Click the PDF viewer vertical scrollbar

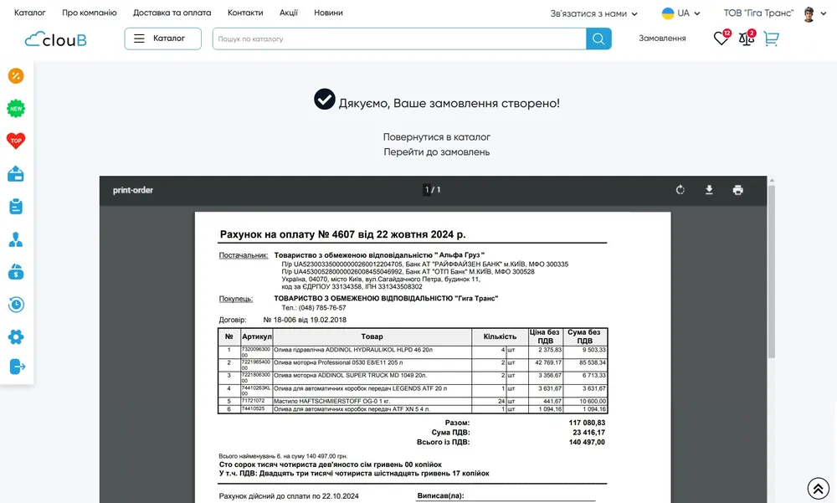772,271
